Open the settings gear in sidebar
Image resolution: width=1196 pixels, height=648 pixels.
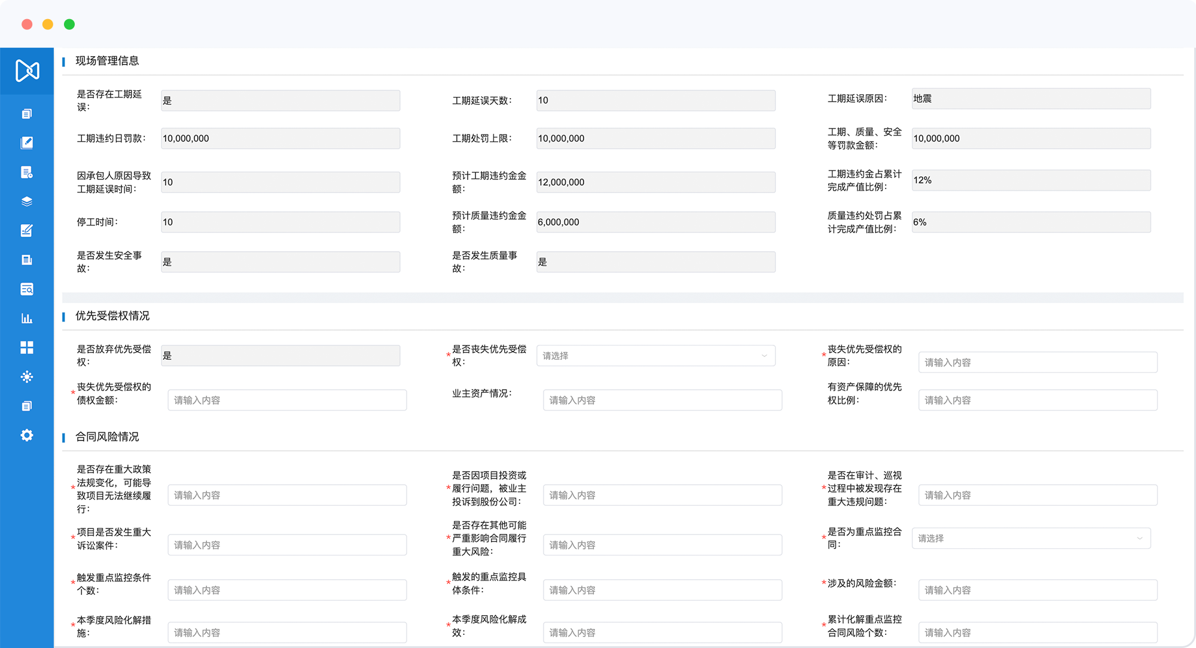click(27, 435)
